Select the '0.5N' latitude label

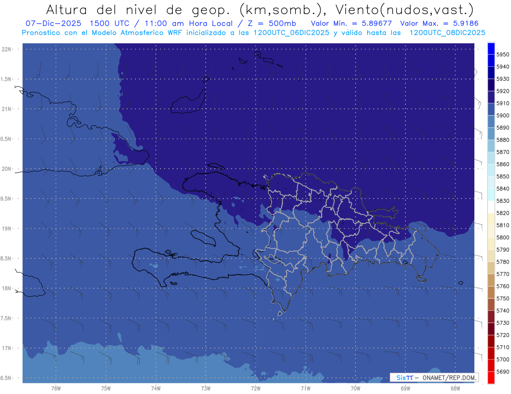(6, 139)
